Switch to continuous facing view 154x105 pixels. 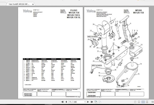(147, 102)
